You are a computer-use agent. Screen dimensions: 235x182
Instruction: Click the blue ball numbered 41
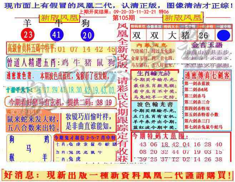coord(57,35)
